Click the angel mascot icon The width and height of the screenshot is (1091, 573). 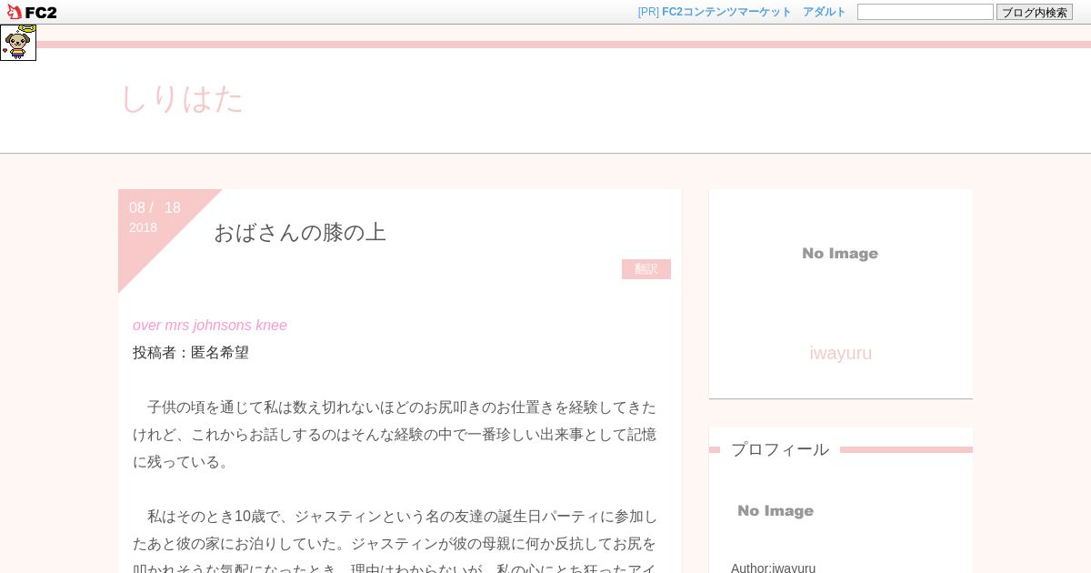18,43
